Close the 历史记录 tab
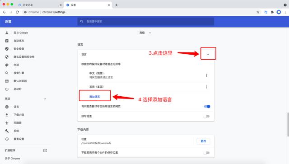Screen dimensions: 289x164 pyautogui.click(x=61, y=5)
